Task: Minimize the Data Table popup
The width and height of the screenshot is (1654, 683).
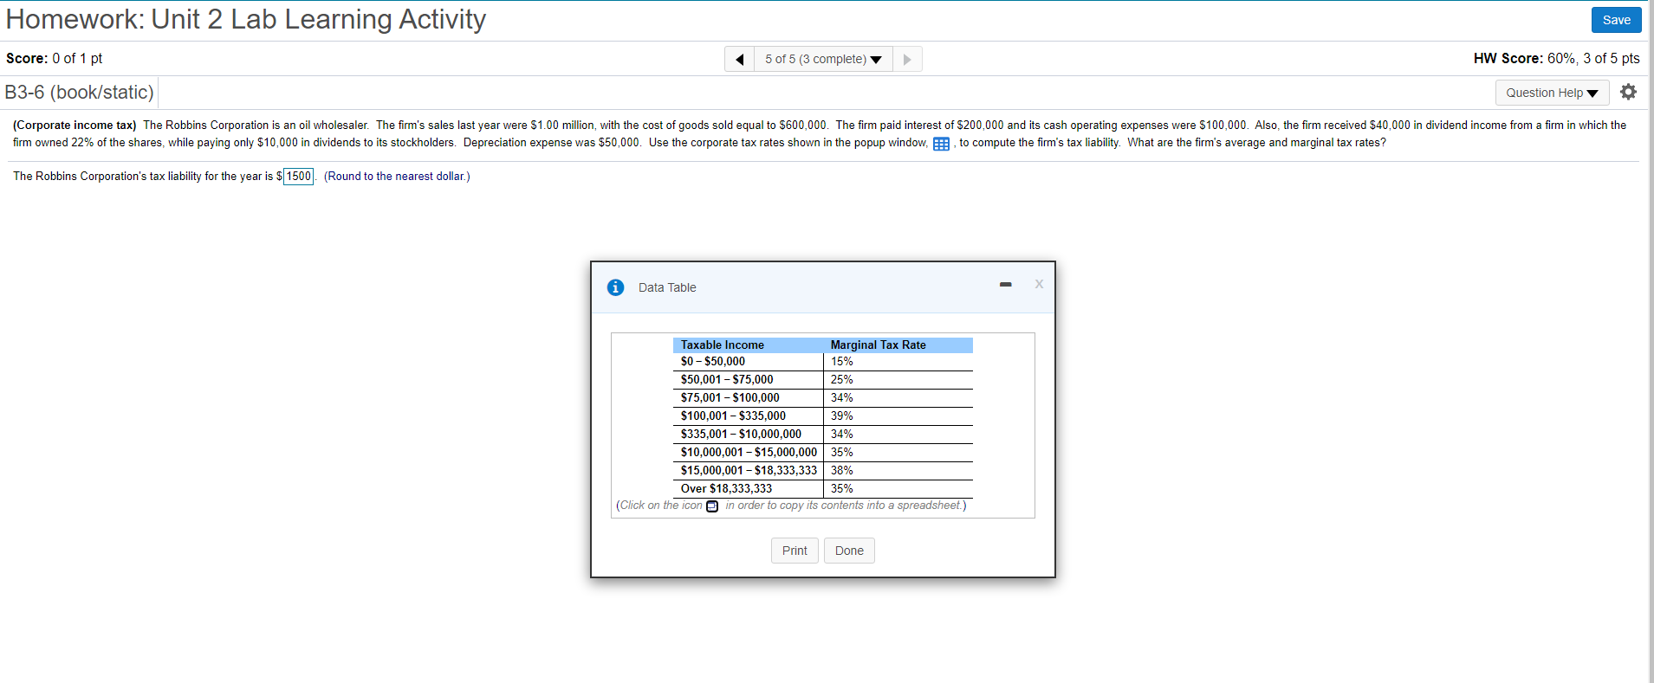Action: point(1005,285)
